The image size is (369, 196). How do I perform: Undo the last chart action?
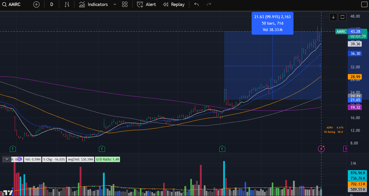coord(197,4)
